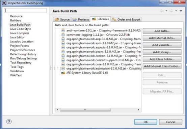Select Java Editor in the tree
The image size is (187, 129).
(x=17, y=37)
